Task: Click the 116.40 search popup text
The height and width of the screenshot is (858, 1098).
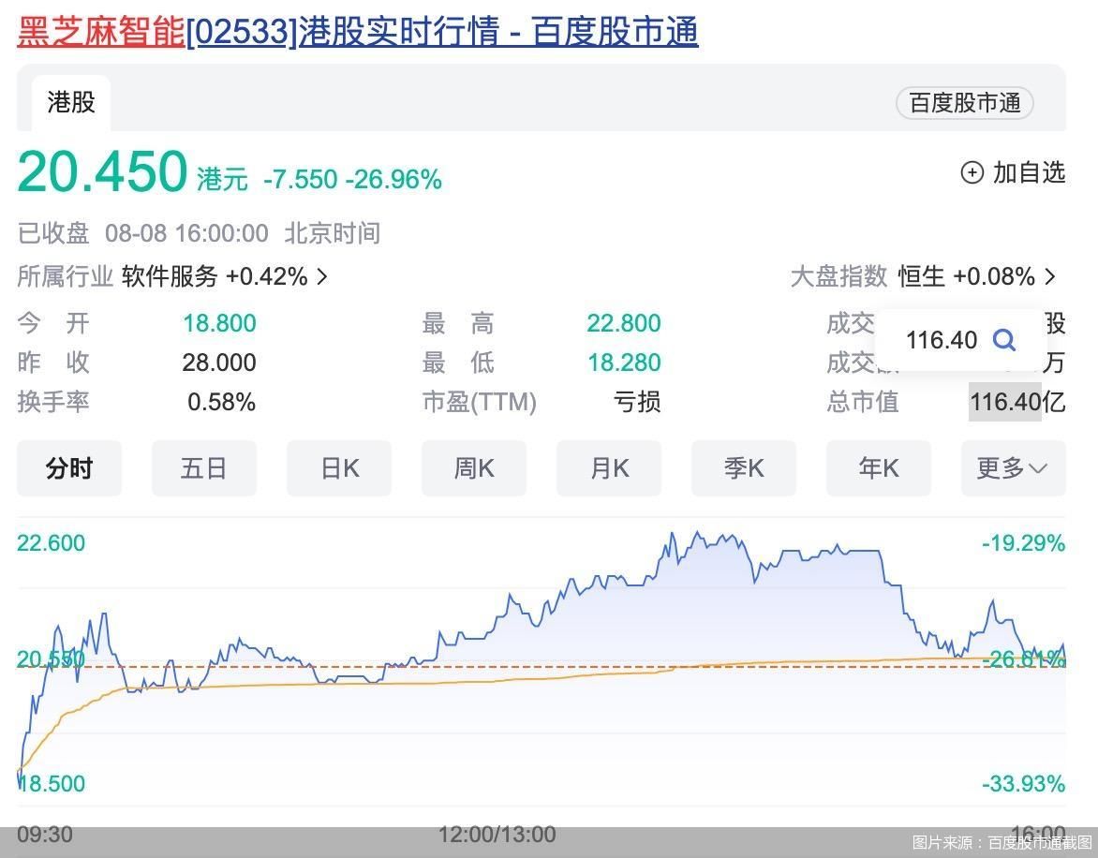Action: click(942, 340)
